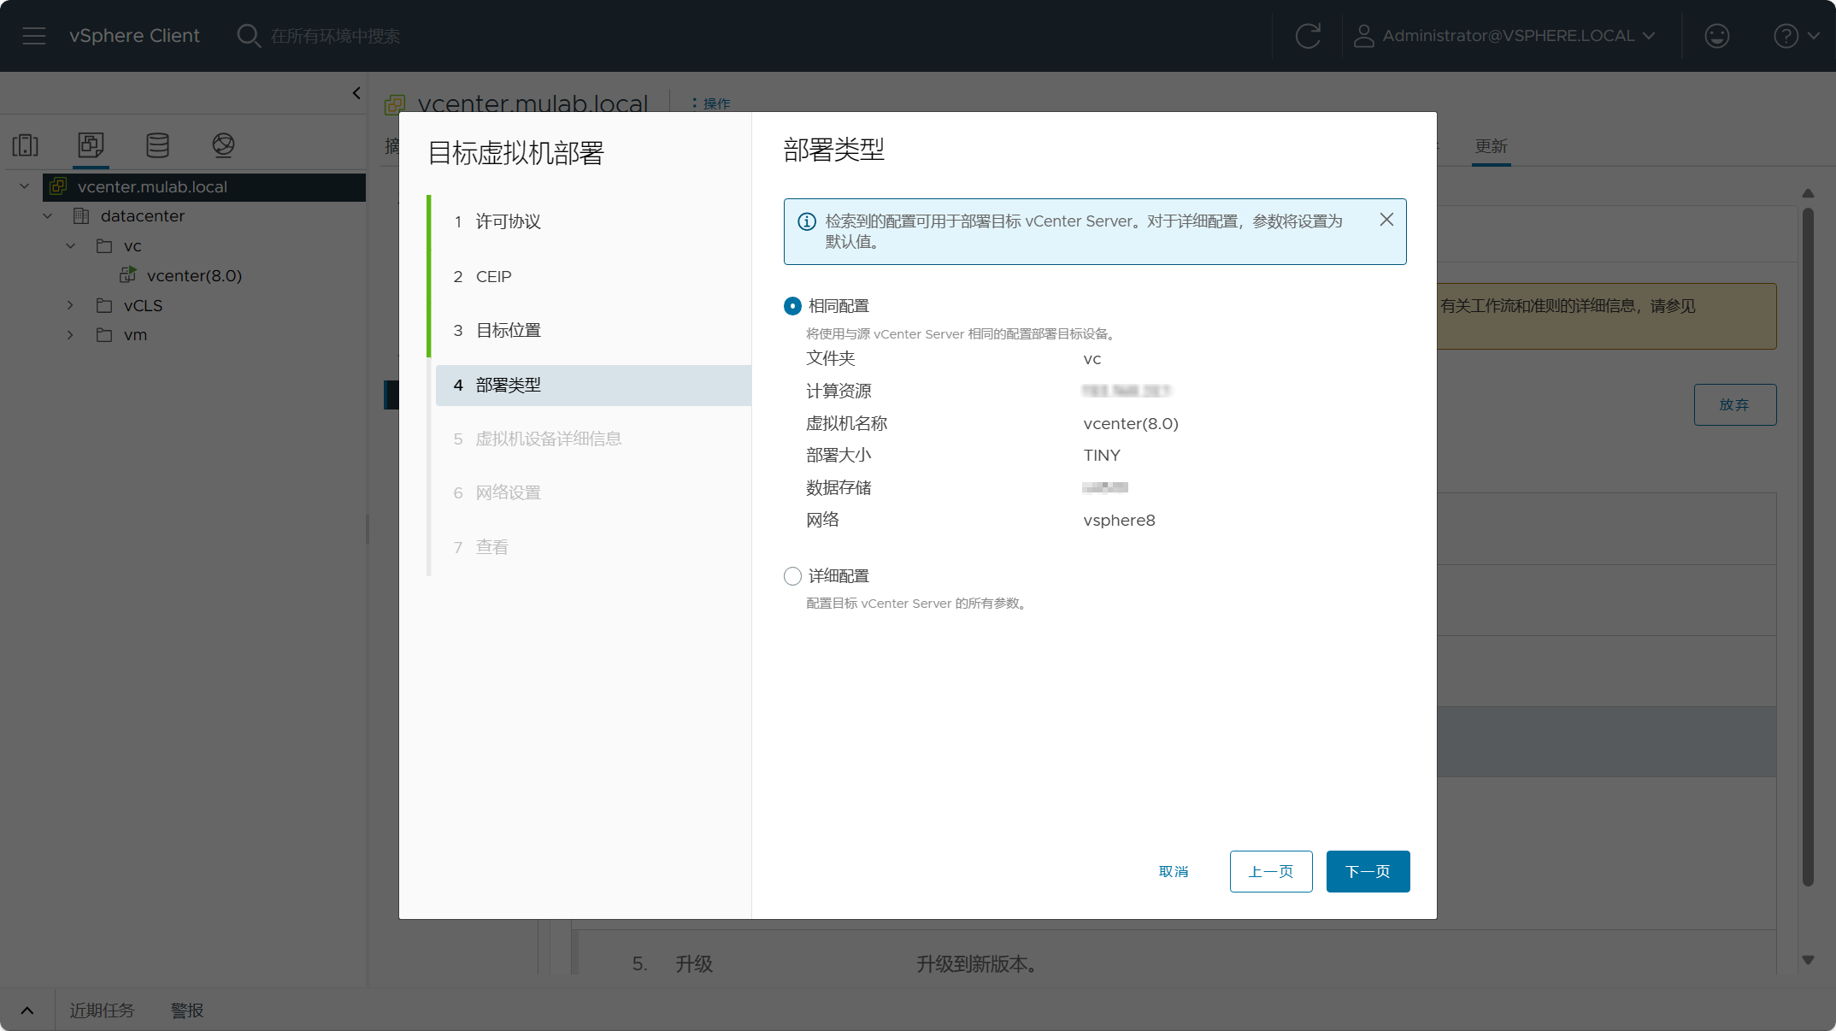Select the 相同配置 radio option

[x=792, y=306]
